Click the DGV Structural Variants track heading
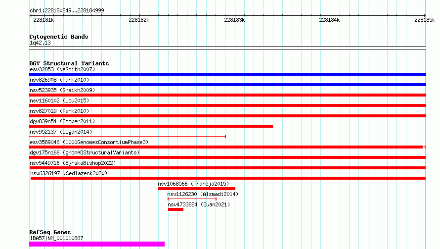The height and width of the screenshot is (249, 440). (69, 63)
